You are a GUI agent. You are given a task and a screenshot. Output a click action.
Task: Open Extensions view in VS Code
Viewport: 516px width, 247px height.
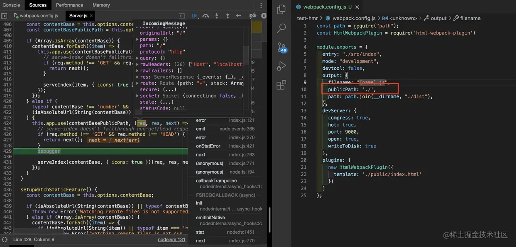[281, 85]
